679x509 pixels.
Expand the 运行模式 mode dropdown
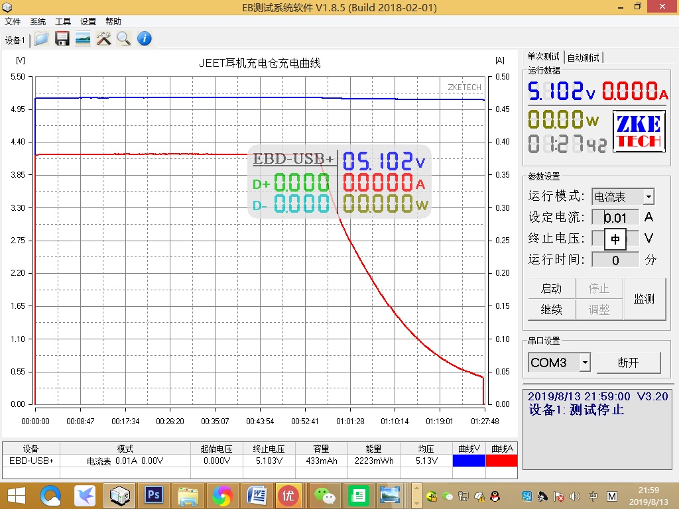648,197
